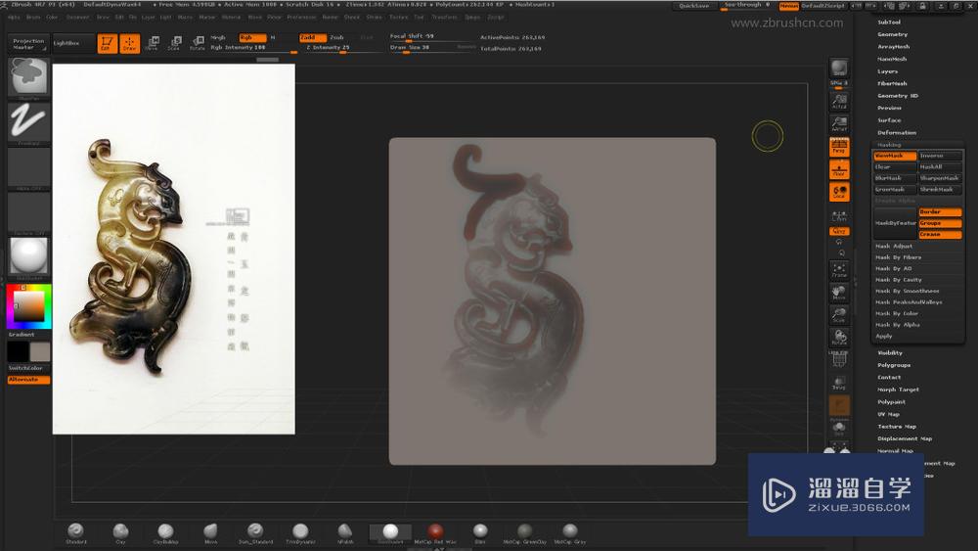978x551 pixels.
Task: Choose the Dam_Standard brush
Action: click(x=255, y=532)
